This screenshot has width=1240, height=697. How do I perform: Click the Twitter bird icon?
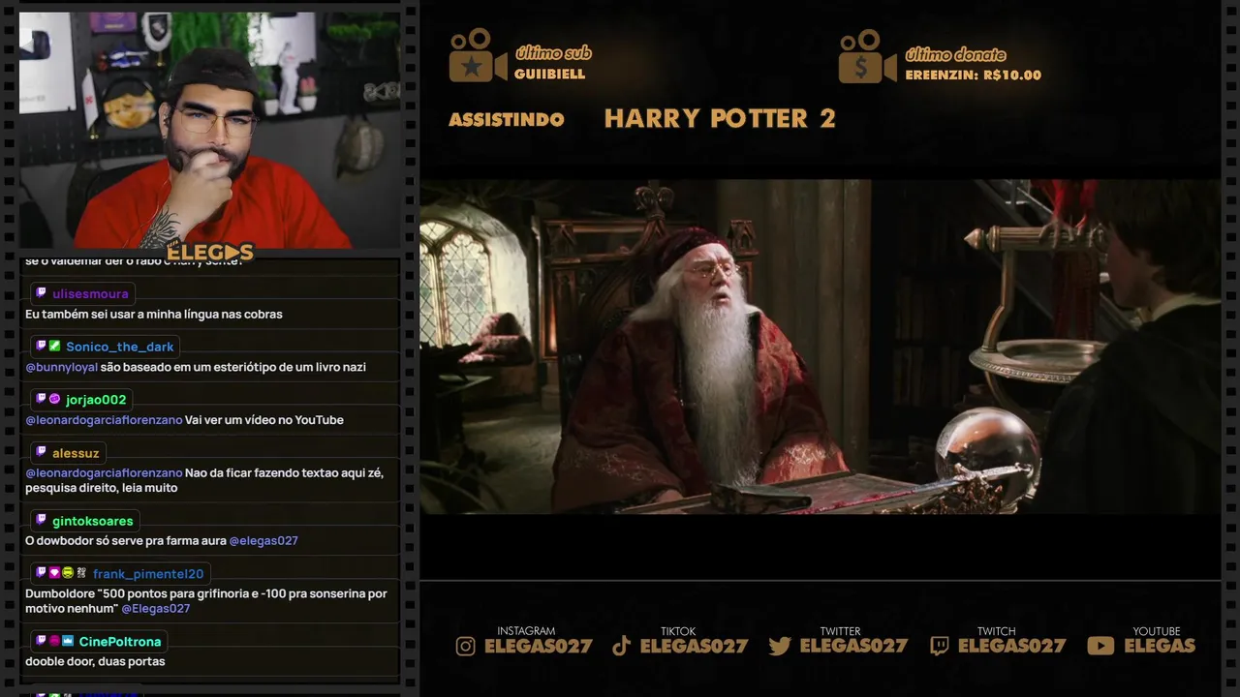pyautogui.click(x=780, y=646)
